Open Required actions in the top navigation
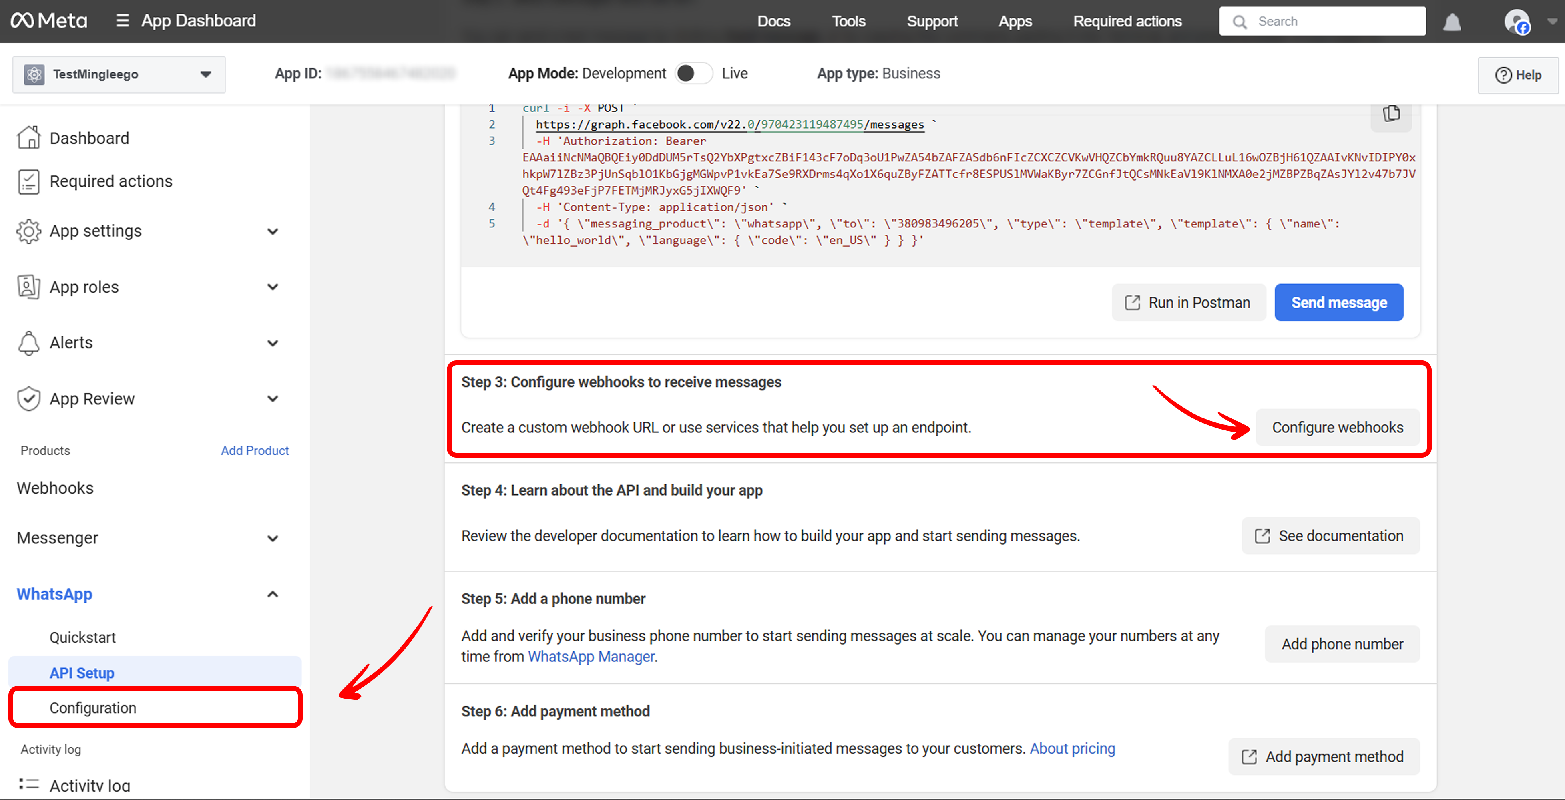 [1127, 21]
